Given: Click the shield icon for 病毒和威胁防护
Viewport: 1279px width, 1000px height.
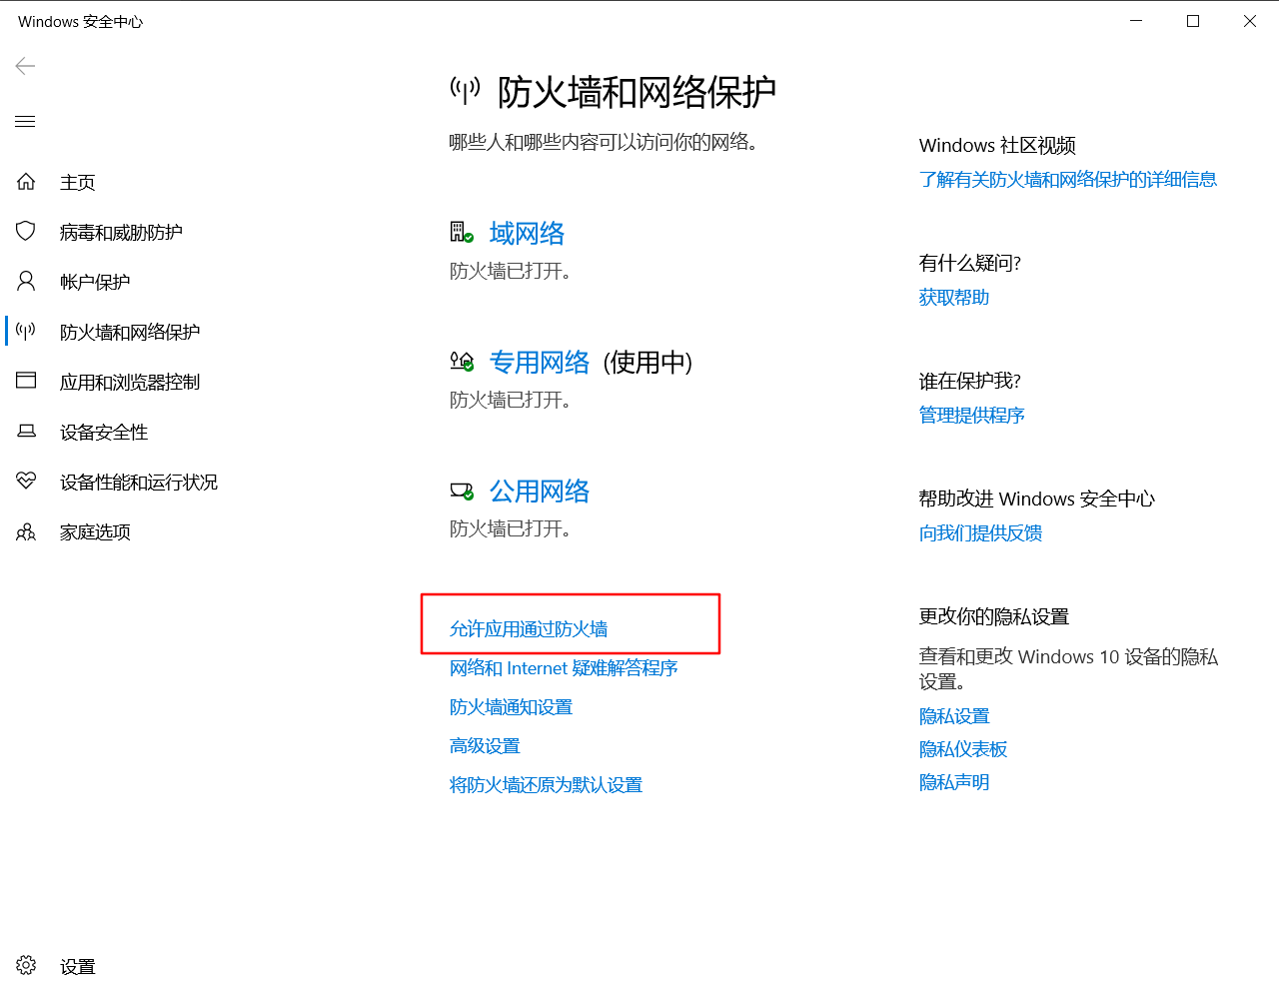Looking at the screenshot, I should coord(26,232).
